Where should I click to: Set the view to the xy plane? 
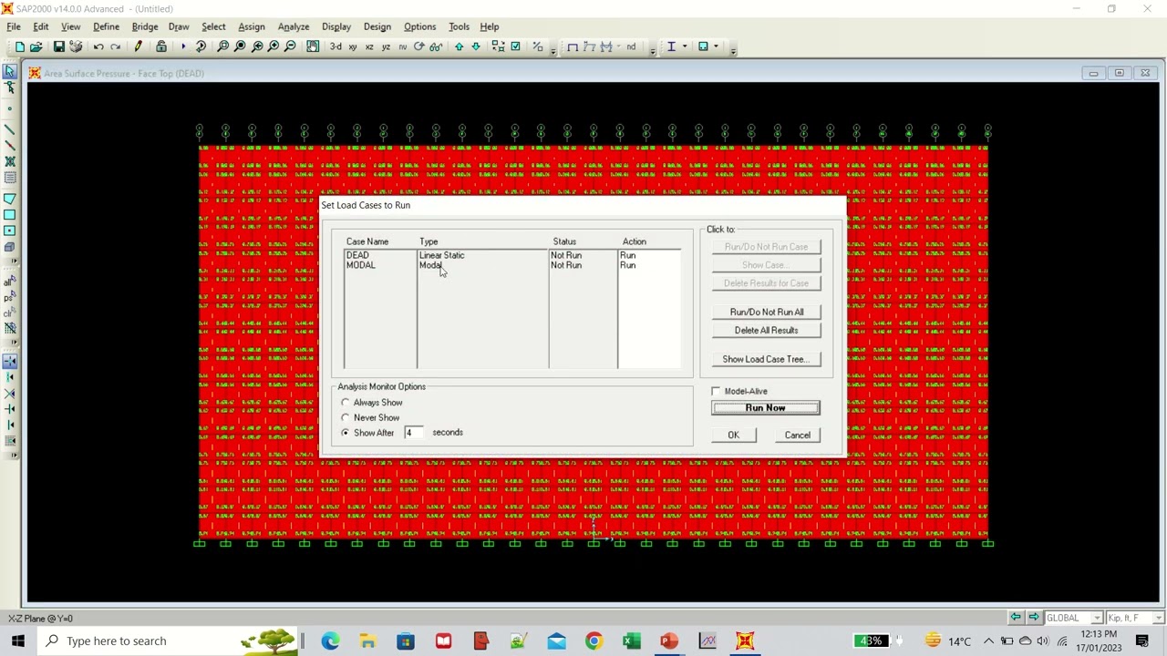coord(353,46)
